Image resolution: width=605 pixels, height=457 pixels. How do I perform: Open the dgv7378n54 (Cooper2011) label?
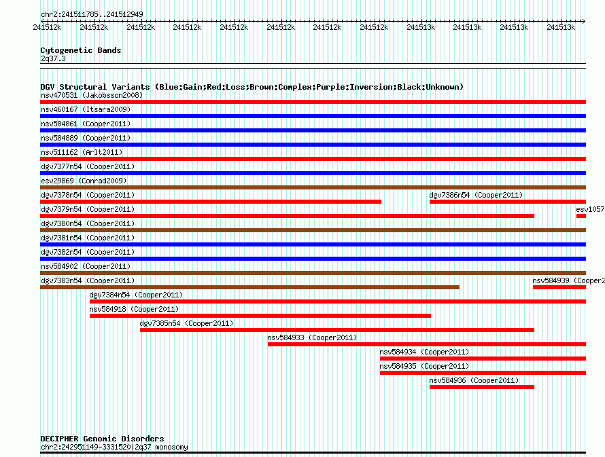click(x=88, y=195)
